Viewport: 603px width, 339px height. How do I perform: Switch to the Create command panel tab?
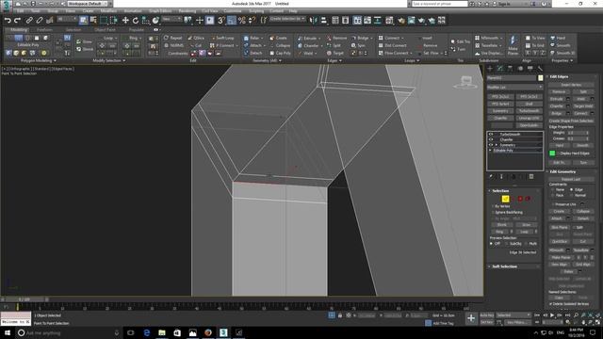click(490, 69)
